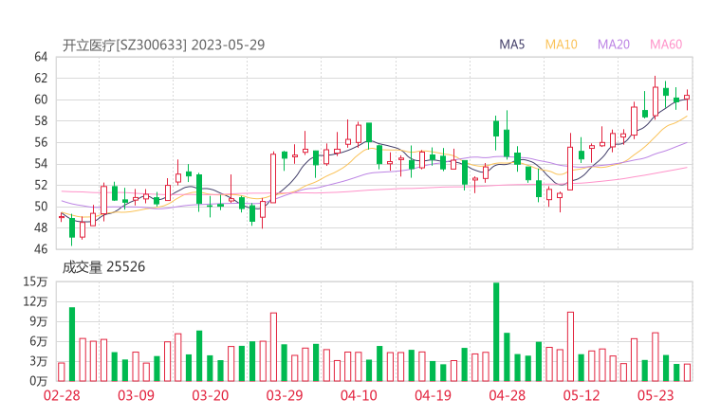Screen dimensions: 702x417
Task: Click the 0万 volume axis label
Action: pos(39,381)
